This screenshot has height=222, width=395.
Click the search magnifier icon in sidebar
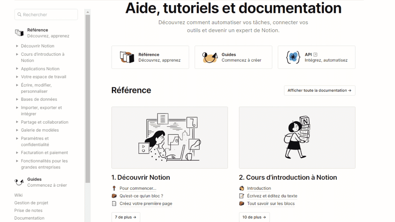click(x=19, y=15)
